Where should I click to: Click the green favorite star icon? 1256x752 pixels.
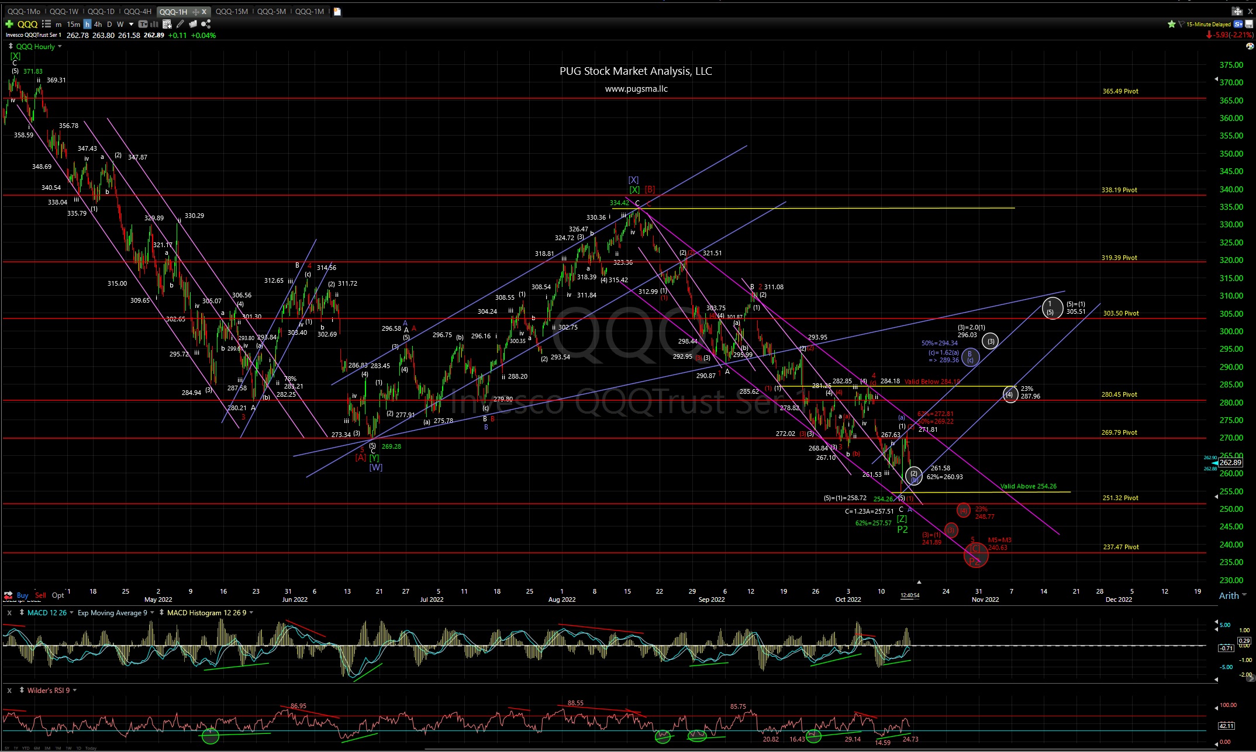1172,24
